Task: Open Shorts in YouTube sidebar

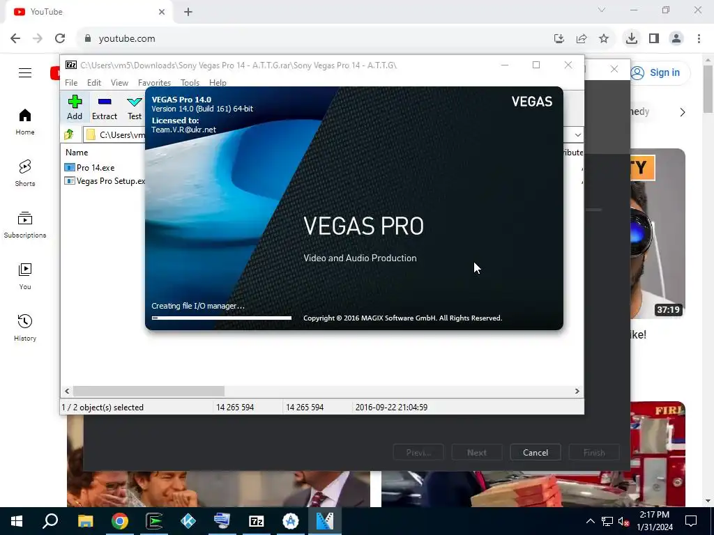Action: tap(25, 173)
